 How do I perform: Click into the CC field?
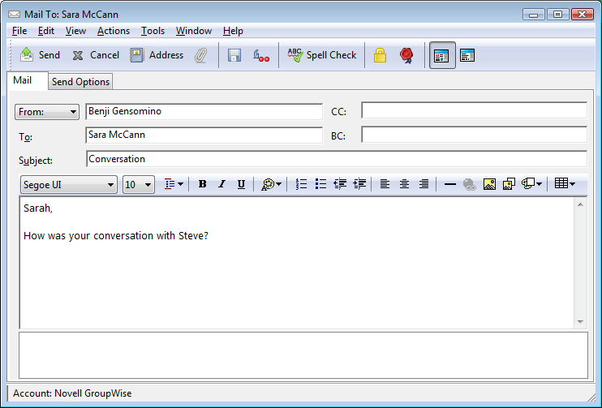click(x=474, y=110)
